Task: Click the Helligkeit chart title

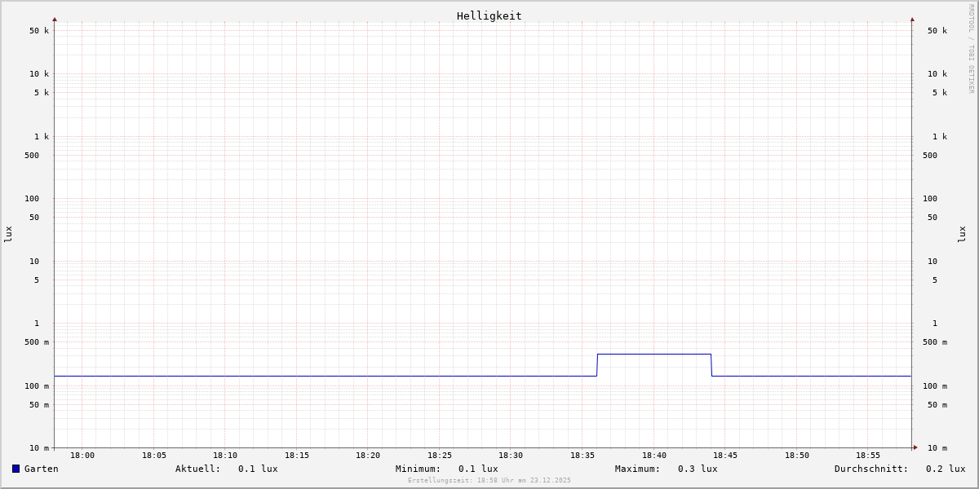Action: tap(489, 15)
